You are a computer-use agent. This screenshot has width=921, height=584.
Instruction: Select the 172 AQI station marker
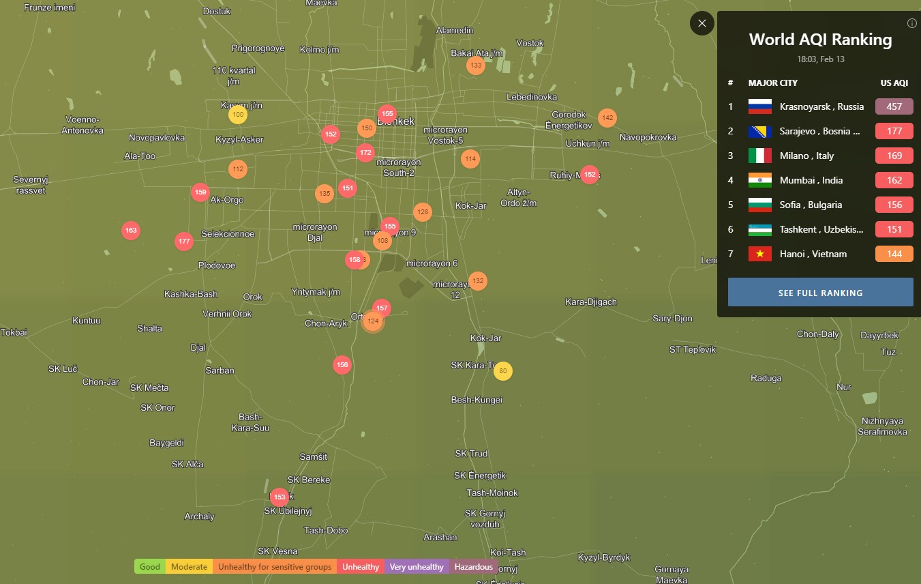pos(365,153)
